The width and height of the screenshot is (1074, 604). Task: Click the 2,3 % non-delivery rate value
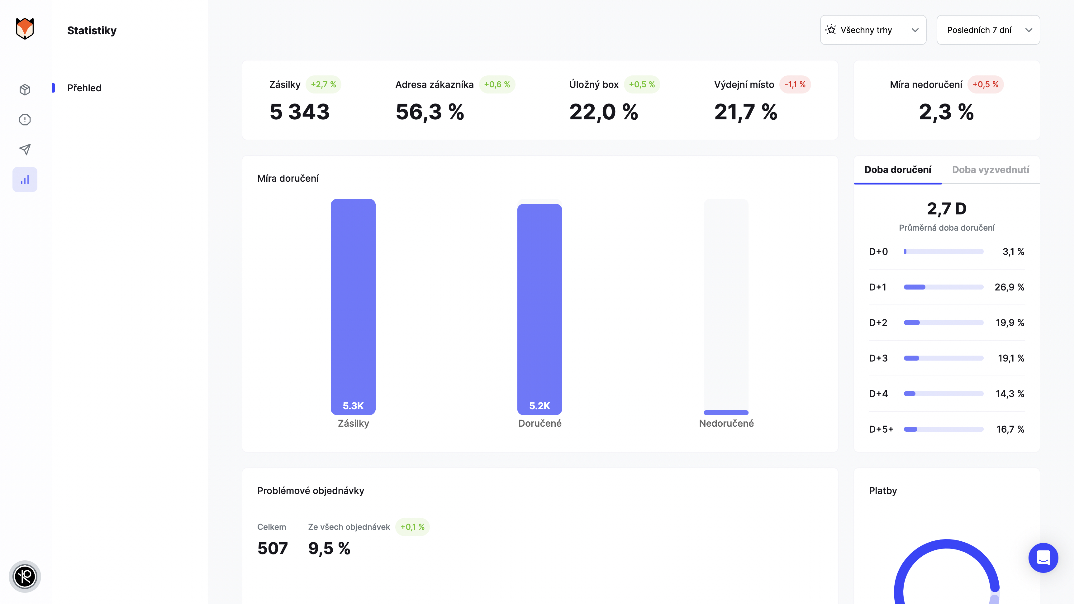coord(946,112)
